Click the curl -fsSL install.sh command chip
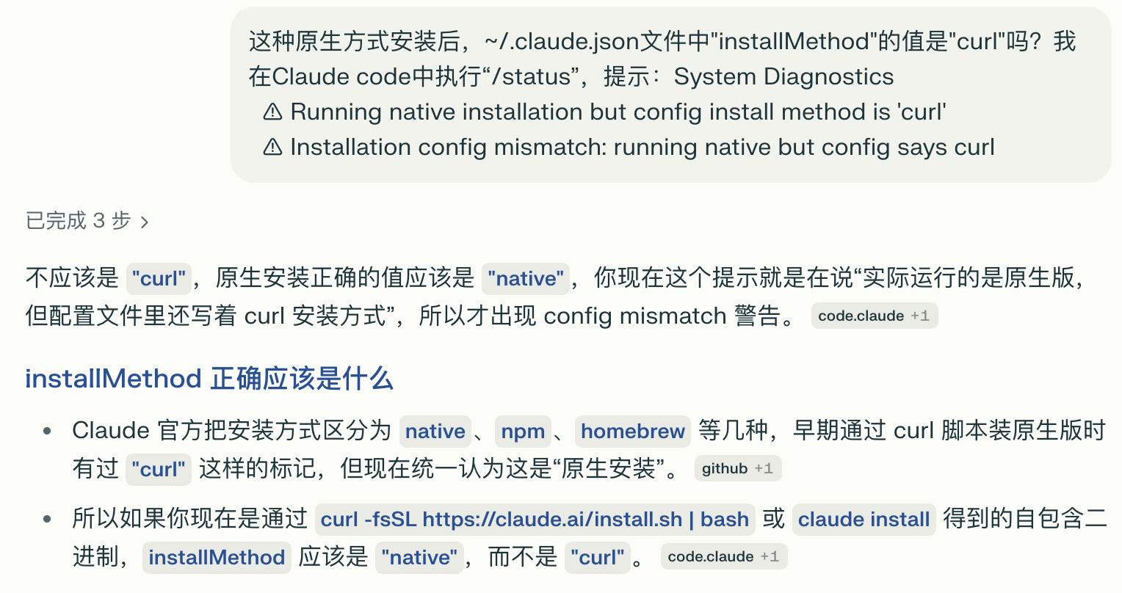The width and height of the screenshot is (1122, 593). [x=535, y=520]
